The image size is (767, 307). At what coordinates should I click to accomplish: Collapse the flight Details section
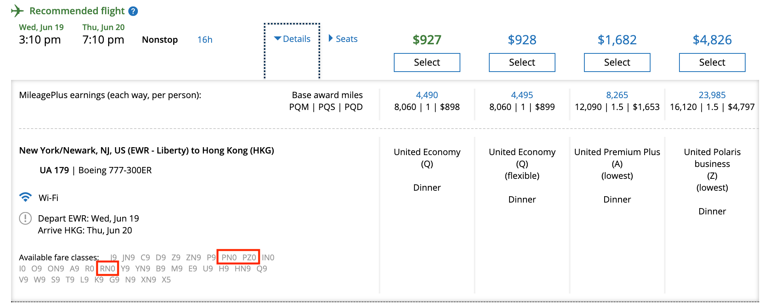(292, 39)
